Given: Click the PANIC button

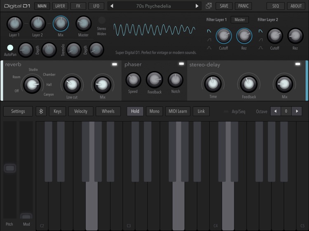Looking at the screenshot, I should 243,6.
